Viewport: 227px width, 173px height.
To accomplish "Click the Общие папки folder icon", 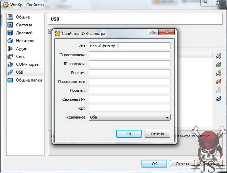I will (x=10, y=80).
